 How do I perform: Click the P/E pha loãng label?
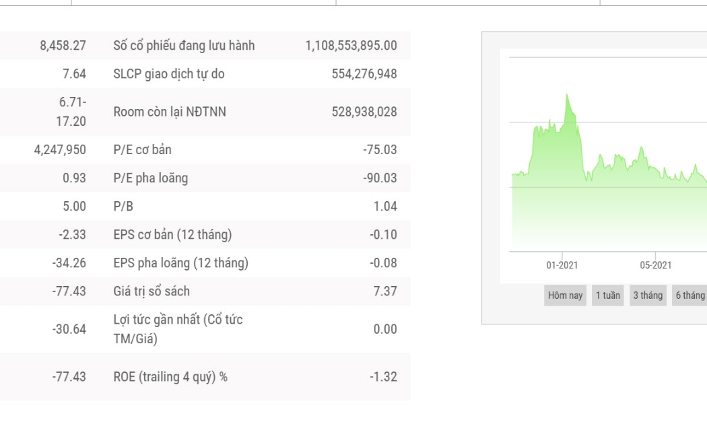151,178
